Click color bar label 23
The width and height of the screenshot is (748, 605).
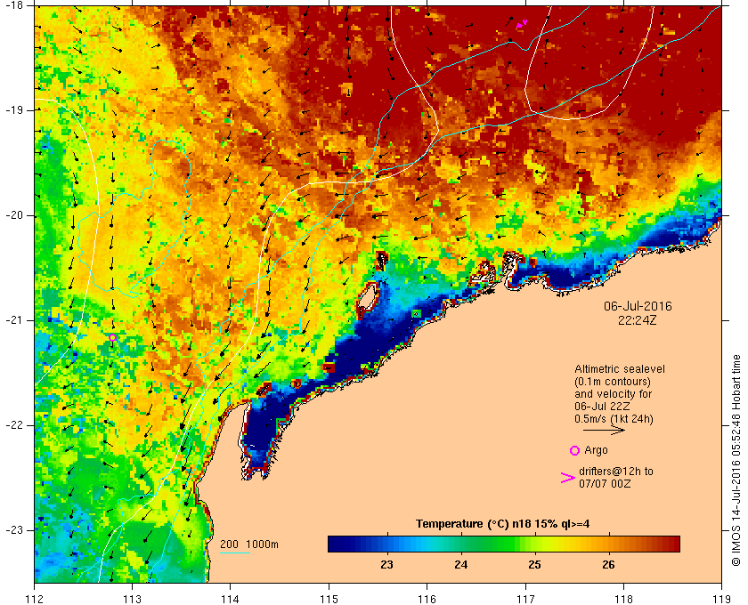(386, 564)
